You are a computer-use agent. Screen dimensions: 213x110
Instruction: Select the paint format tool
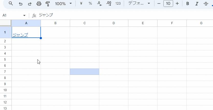pyautogui.click(x=48, y=4)
